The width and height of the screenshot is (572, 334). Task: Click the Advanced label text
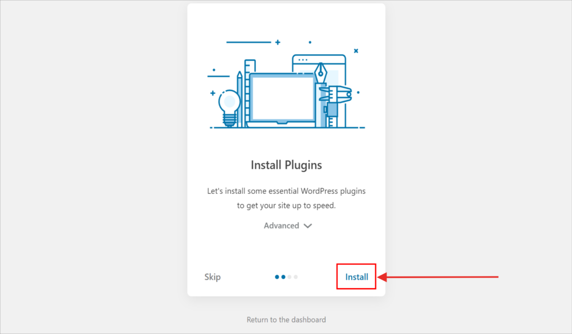[x=282, y=226]
